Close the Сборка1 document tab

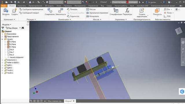tap(74, 101)
